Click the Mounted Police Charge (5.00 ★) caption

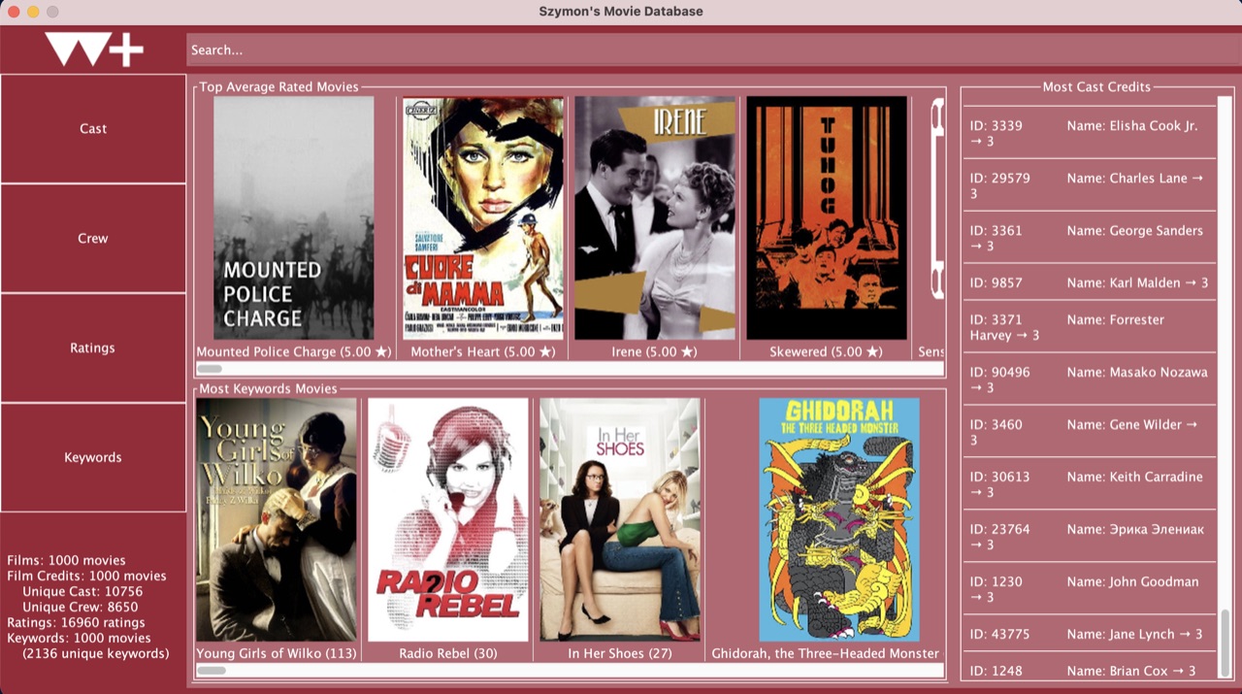point(294,351)
